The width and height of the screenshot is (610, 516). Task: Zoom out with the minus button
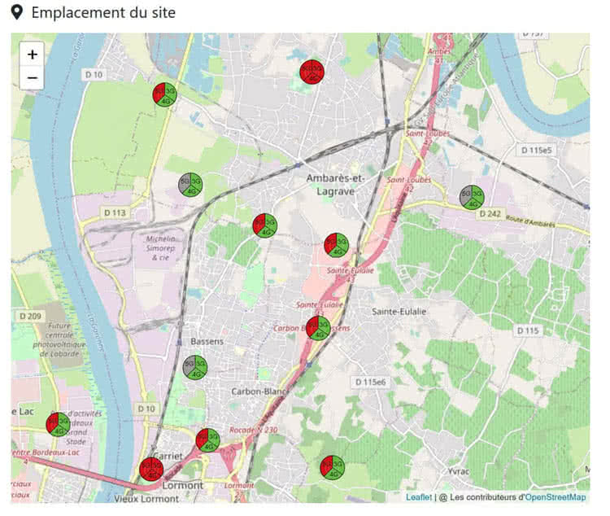(32, 78)
